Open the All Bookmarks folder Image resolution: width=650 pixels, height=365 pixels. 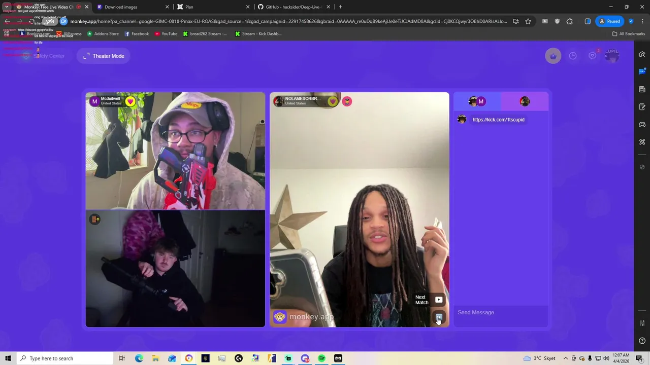629,34
